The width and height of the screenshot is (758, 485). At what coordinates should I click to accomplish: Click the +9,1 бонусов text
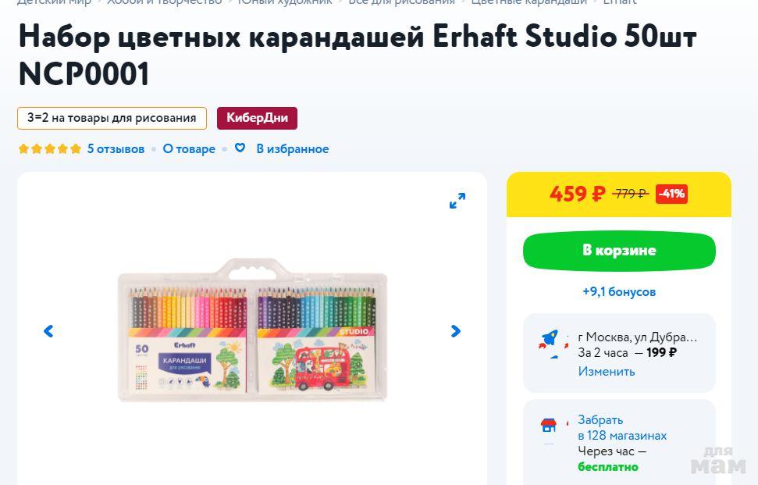pyautogui.click(x=619, y=291)
